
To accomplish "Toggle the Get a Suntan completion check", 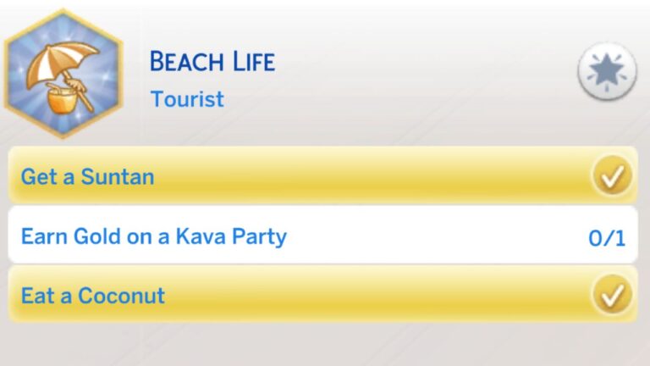I will pyautogui.click(x=612, y=176).
